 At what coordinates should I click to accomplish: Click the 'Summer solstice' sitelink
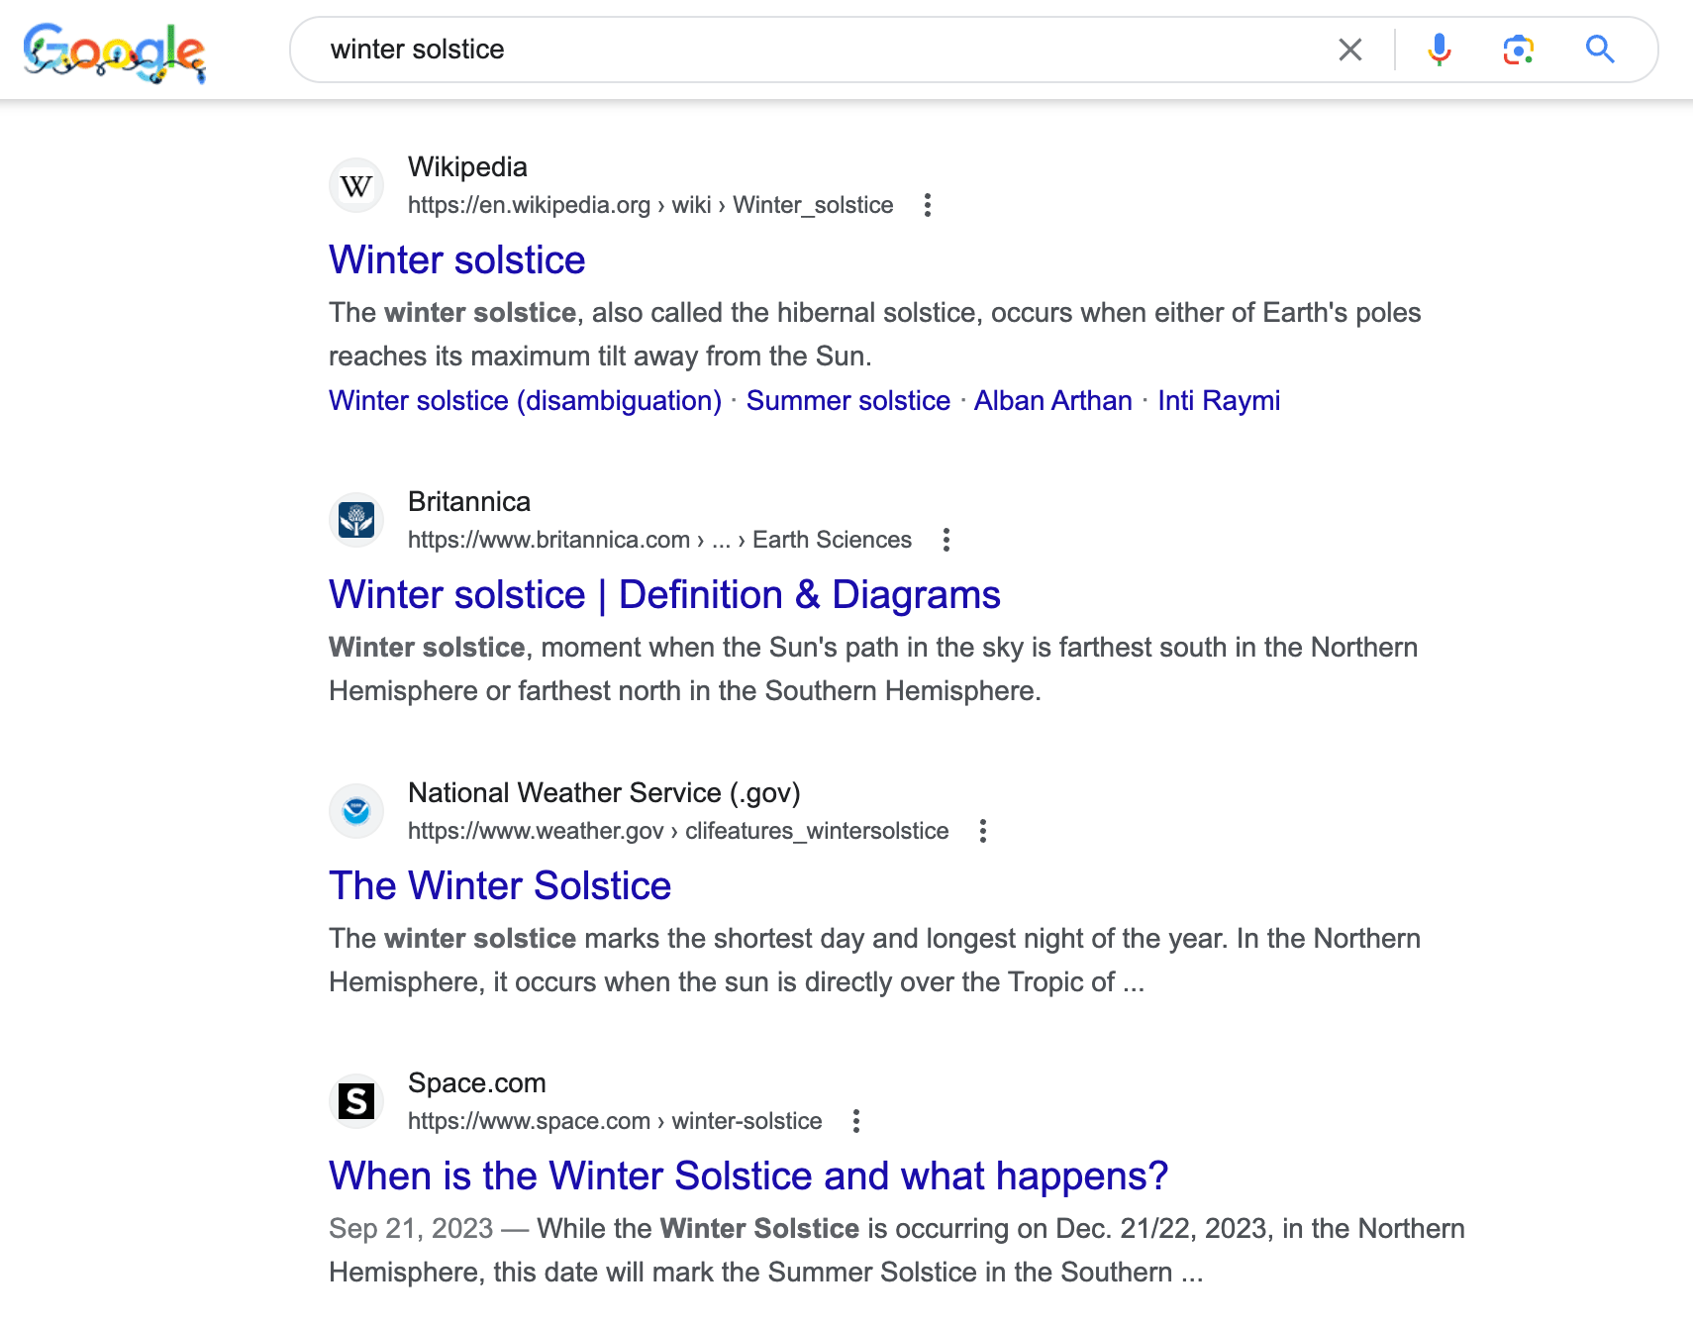(847, 400)
